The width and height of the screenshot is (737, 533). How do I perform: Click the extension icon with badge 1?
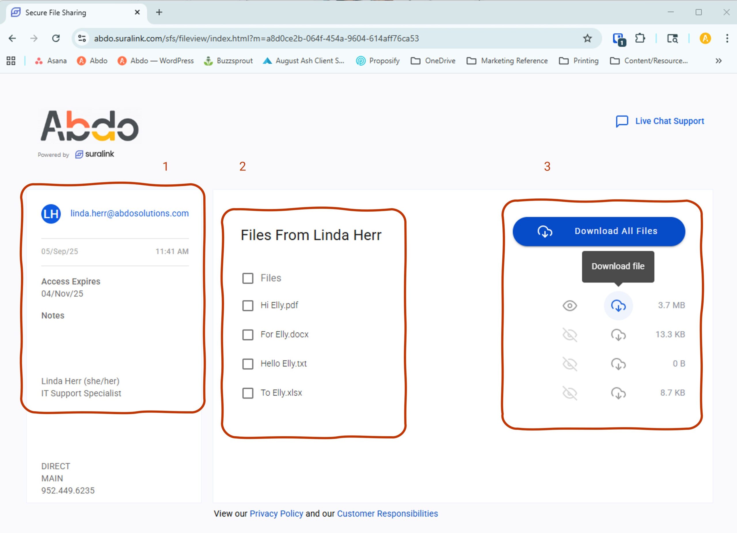[x=619, y=39]
